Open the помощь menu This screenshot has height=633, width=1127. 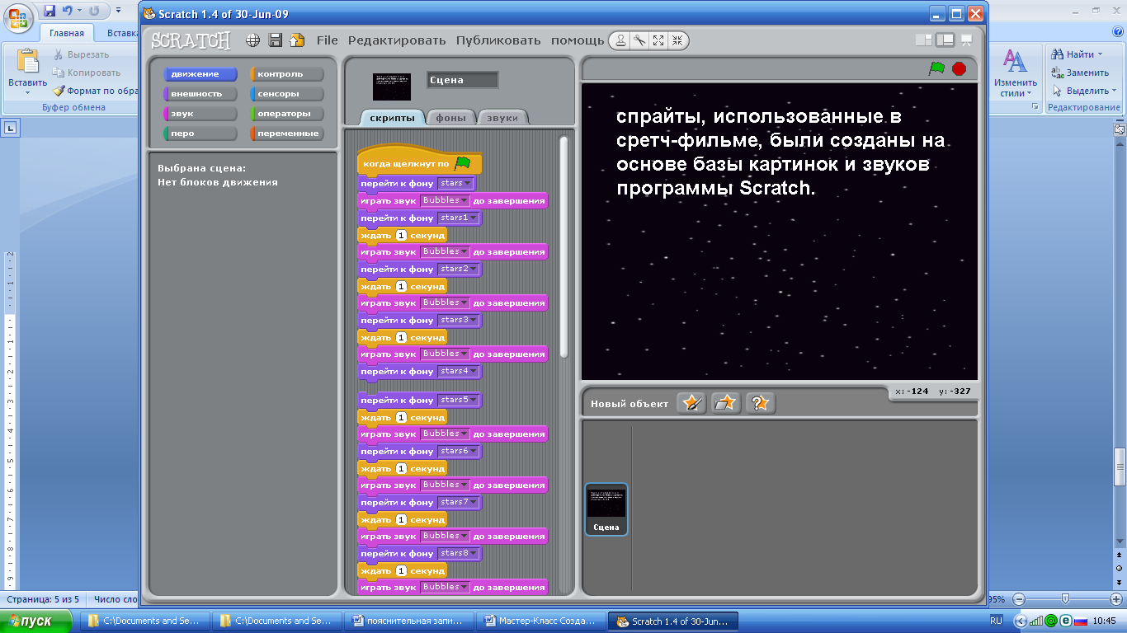click(578, 40)
